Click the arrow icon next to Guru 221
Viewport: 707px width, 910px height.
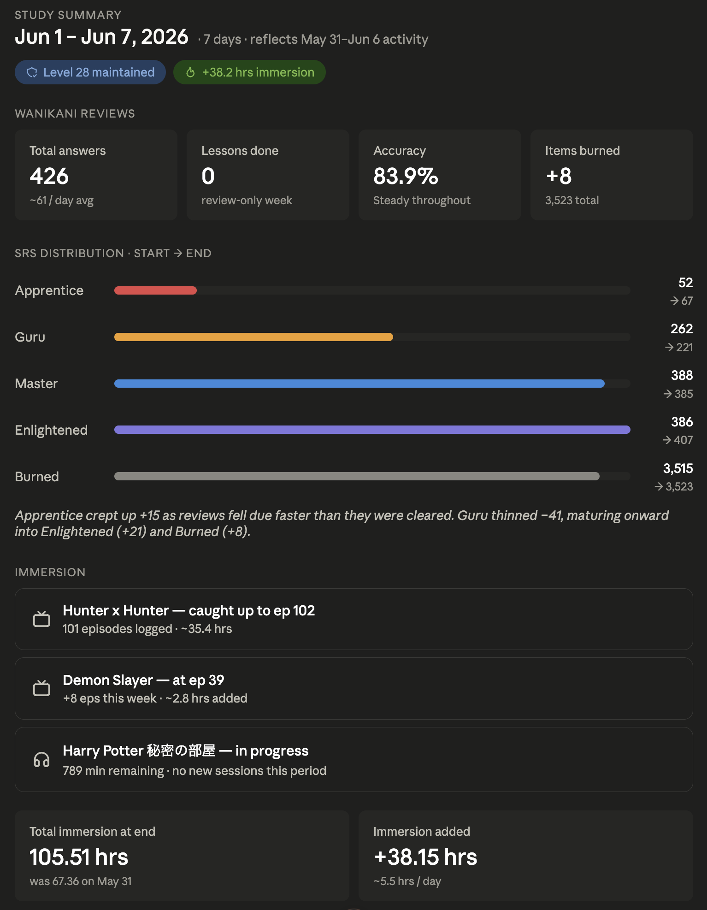coord(669,347)
